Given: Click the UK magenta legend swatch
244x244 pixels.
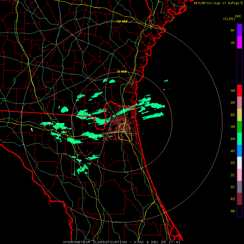Looking at the screenshot, I should coord(239,43).
